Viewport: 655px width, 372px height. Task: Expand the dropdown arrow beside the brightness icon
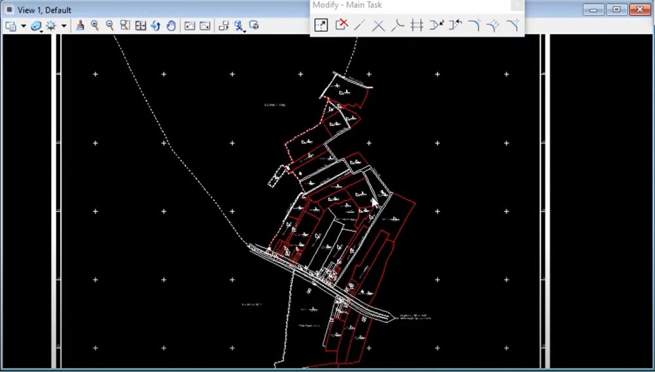point(64,26)
